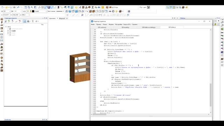
Task: Click the Open folder icon in the toolbar
Action: (x=6, y=7)
